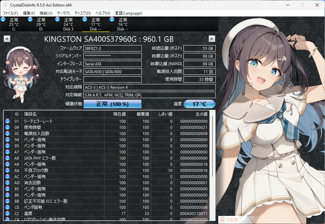Click the 現在値 column header
Screen dimensions: 325x224
(x=116, y=114)
